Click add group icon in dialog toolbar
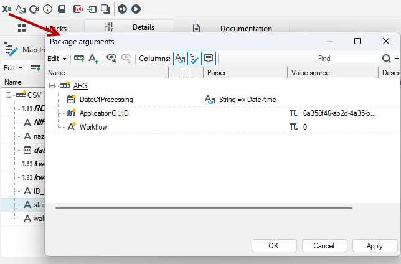 (x=79, y=59)
